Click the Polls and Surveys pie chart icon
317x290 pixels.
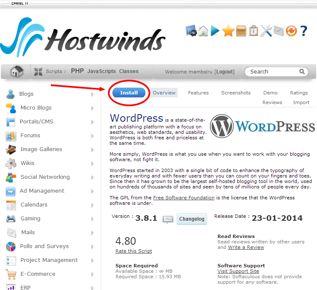click(11, 246)
